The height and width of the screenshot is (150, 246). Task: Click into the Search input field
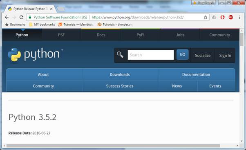[151, 55]
